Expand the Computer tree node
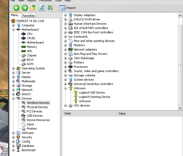Viewport: 183px width, 156px height. pyautogui.click(x=13, y=25)
